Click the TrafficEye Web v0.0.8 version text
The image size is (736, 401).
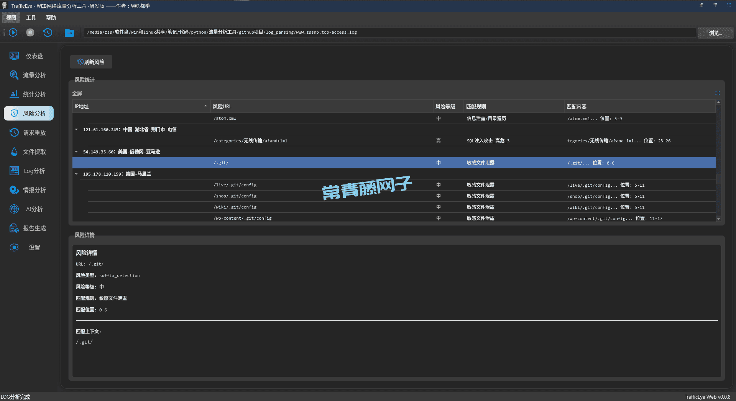707,397
